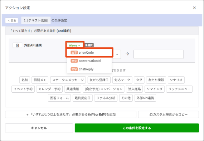Image resolution: width=204 pixels, height=141 pixels.
Task: Add the リッチメニュー condition
Action: [179, 89]
